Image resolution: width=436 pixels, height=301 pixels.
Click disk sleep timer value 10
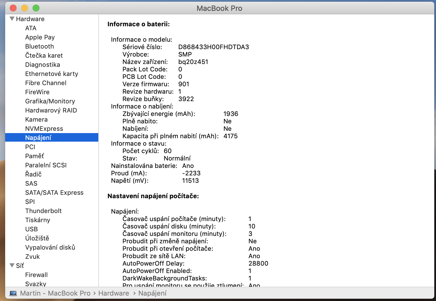tap(252, 226)
